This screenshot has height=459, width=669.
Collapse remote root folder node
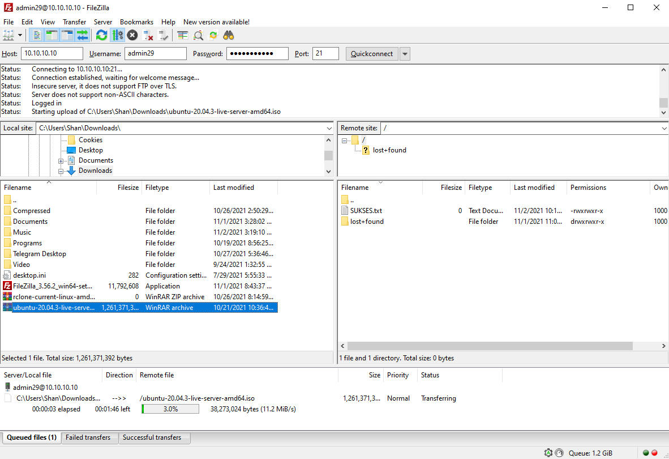344,141
